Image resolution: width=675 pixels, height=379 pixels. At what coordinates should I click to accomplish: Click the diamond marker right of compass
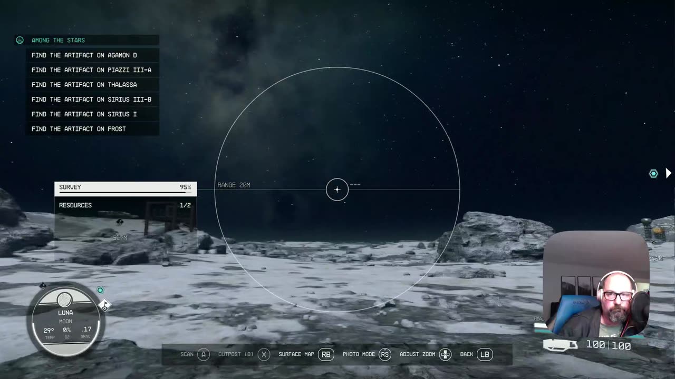click(x=104, y=305)
